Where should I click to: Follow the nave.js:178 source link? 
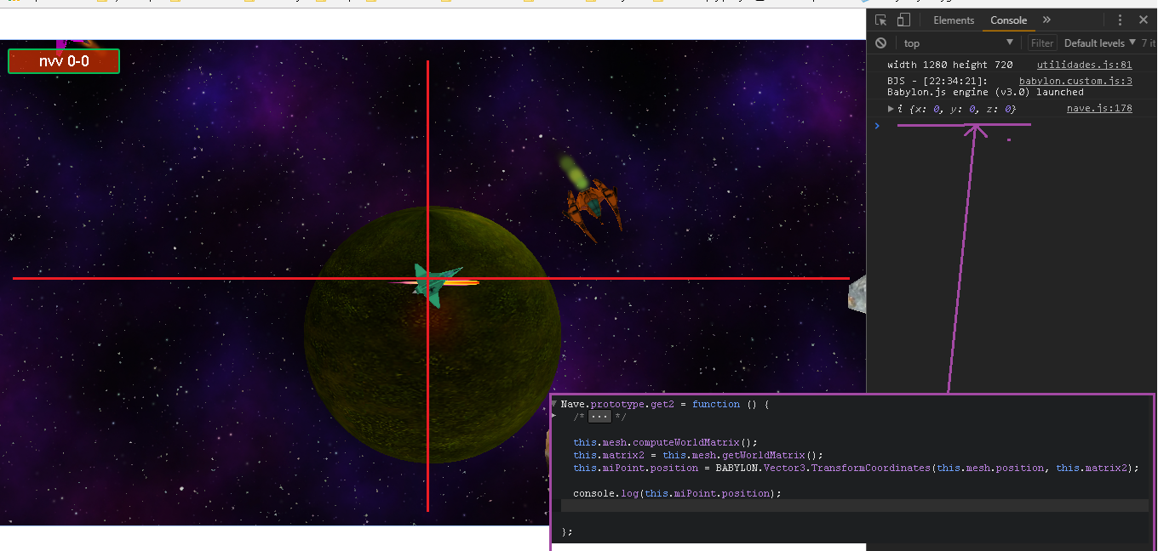click(1099, 109)
